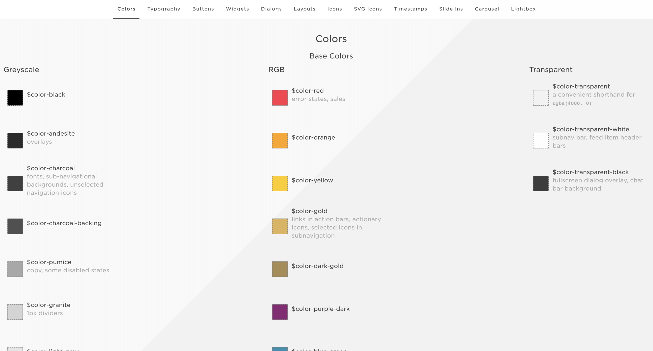Click the $color-transparent-white swatch

coord(541,141)
